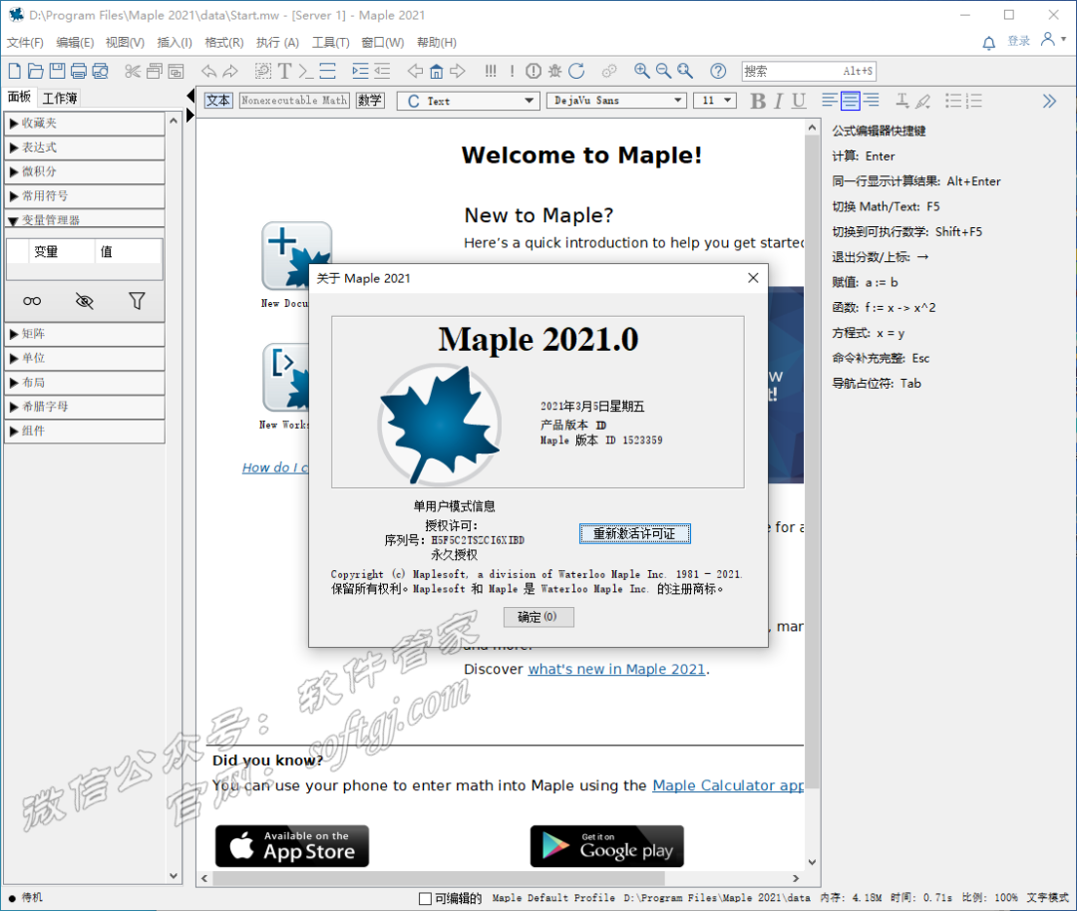Open the 工具(T) menu

click(330, 43)
